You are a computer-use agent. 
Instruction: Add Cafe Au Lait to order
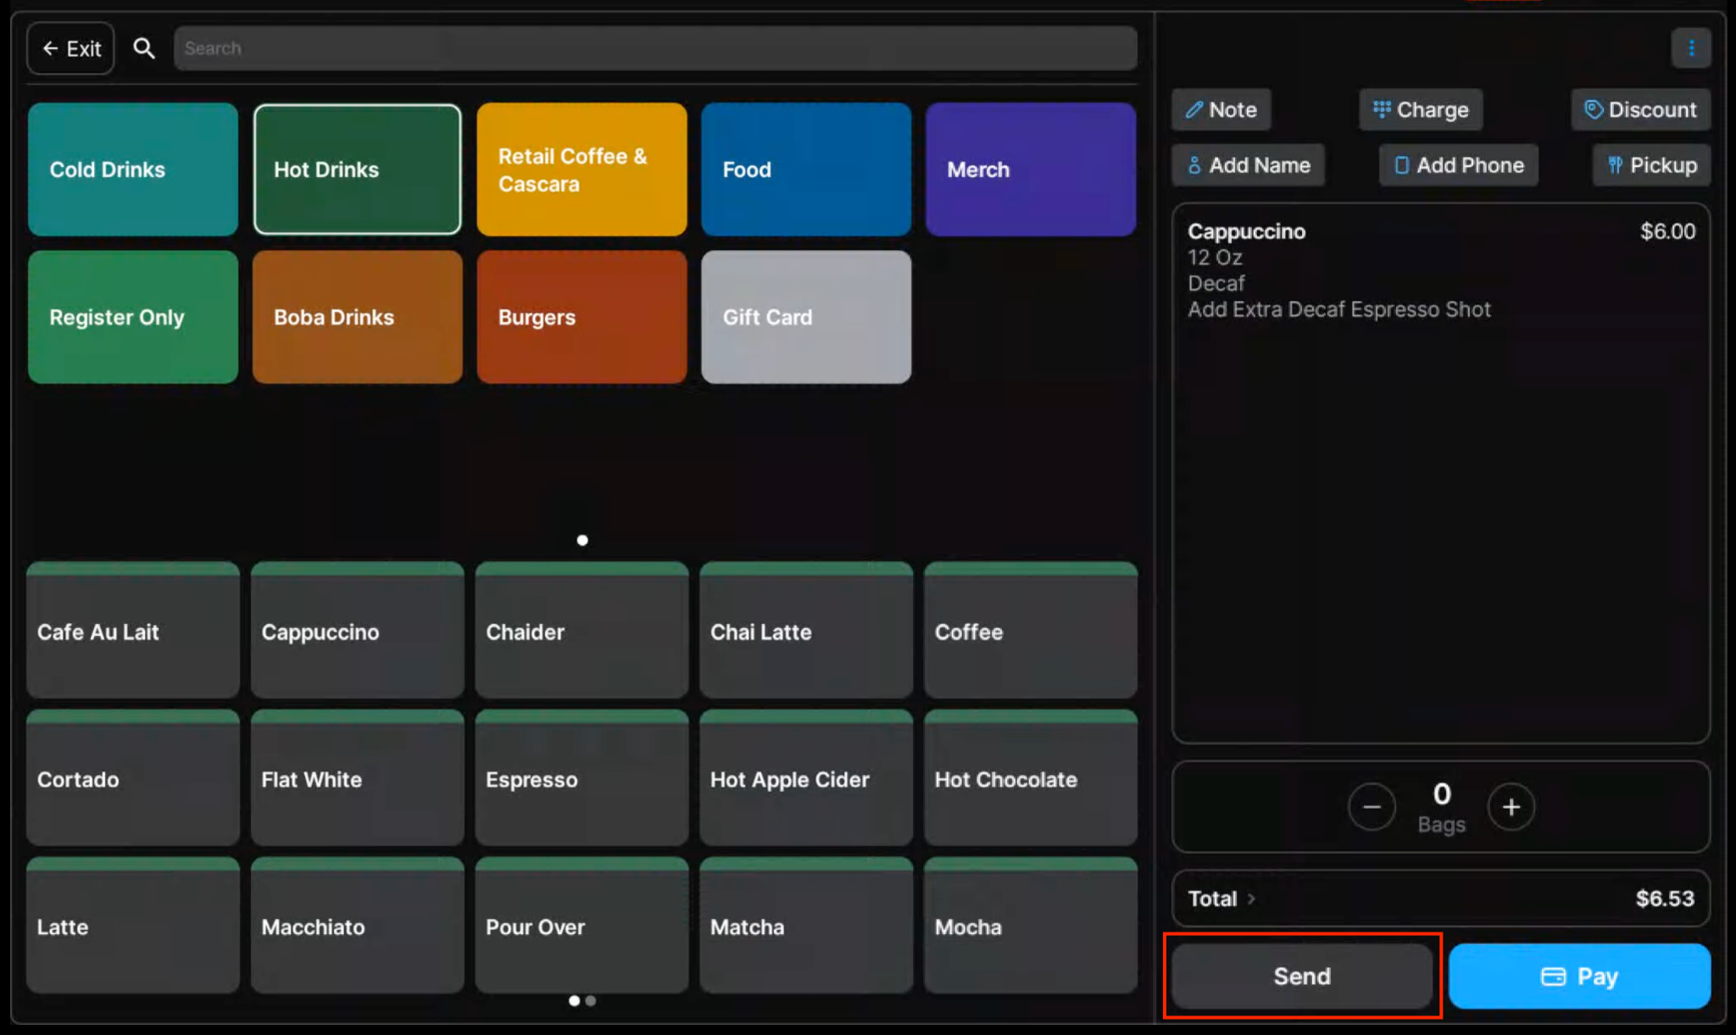(x=133, y=631)
